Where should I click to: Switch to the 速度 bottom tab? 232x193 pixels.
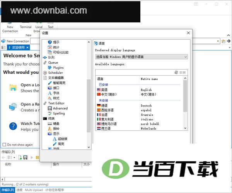pyautogui.click(x=19, y=190)
